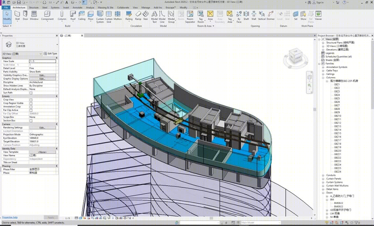
Task: Expand the Curtain Panels node
Action: (323, 178)
